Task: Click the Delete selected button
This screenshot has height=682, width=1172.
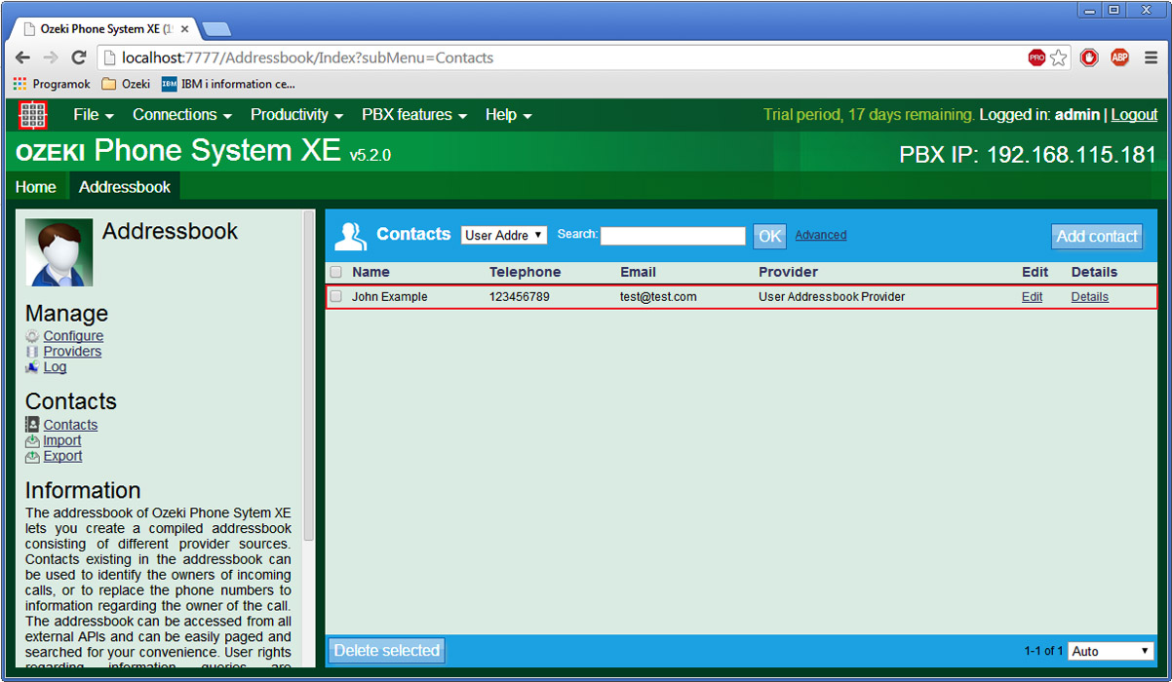Action: 387,651
